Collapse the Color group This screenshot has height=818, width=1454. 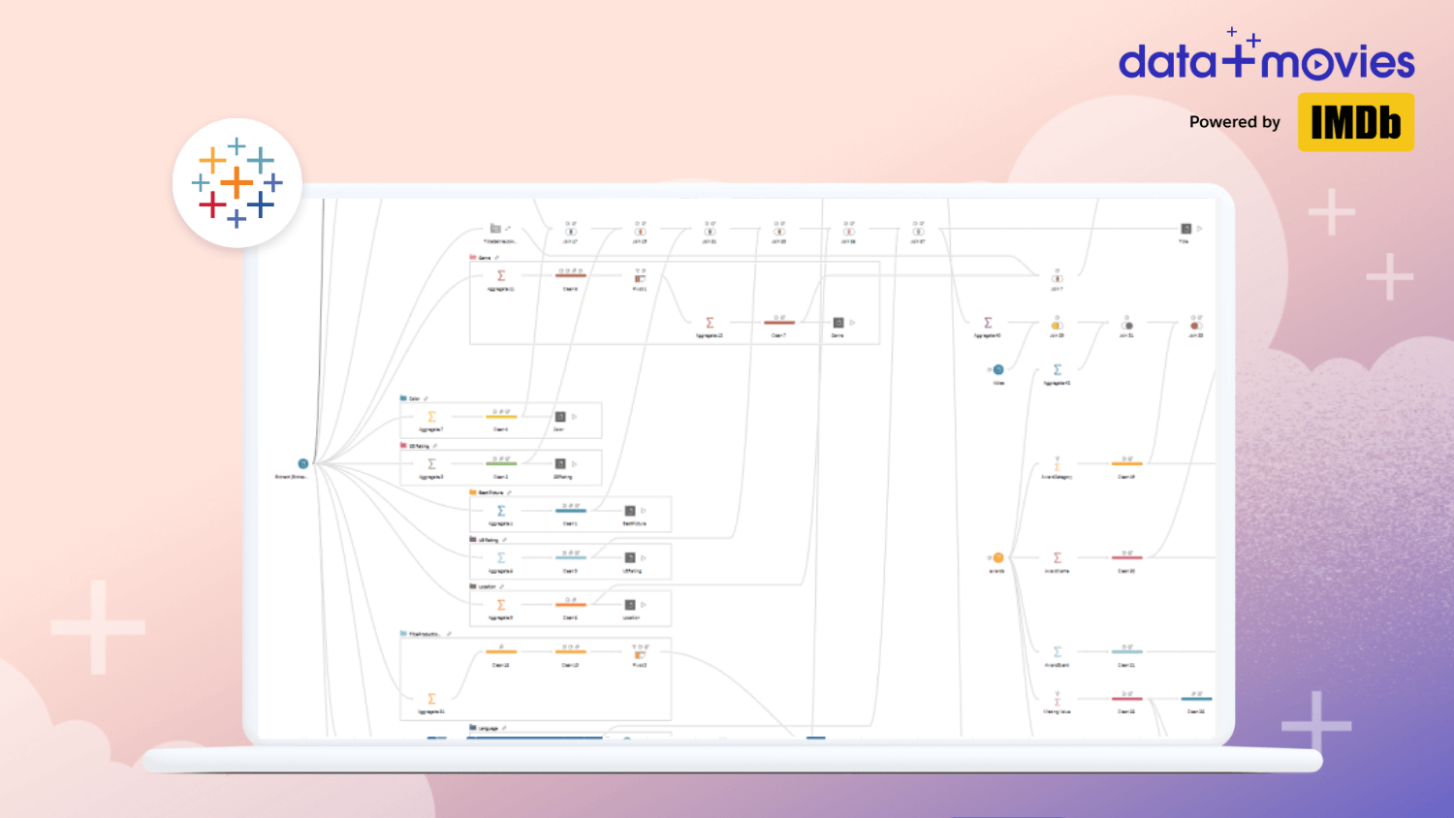click(x=426, y=398)
